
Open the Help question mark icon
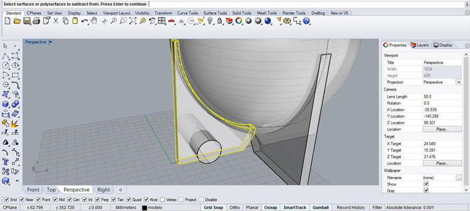click(306, 21)
